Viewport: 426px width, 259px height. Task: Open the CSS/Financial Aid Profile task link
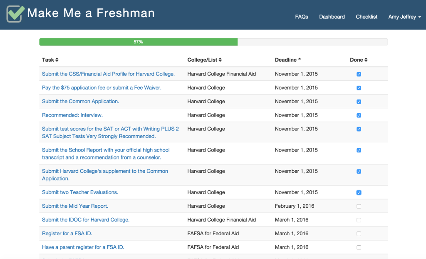click(108, 74)
